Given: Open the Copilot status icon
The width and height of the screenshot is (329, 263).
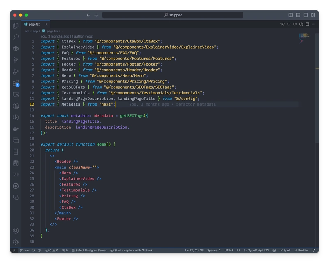Looking at the screenshot, I should [x=274, y=250].
